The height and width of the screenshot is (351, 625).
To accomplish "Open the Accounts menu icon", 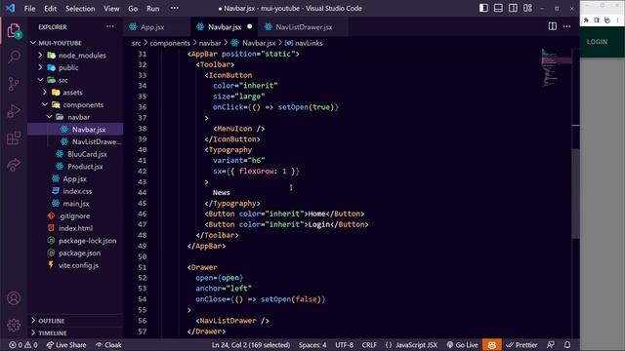I will (x=14, y=298).
